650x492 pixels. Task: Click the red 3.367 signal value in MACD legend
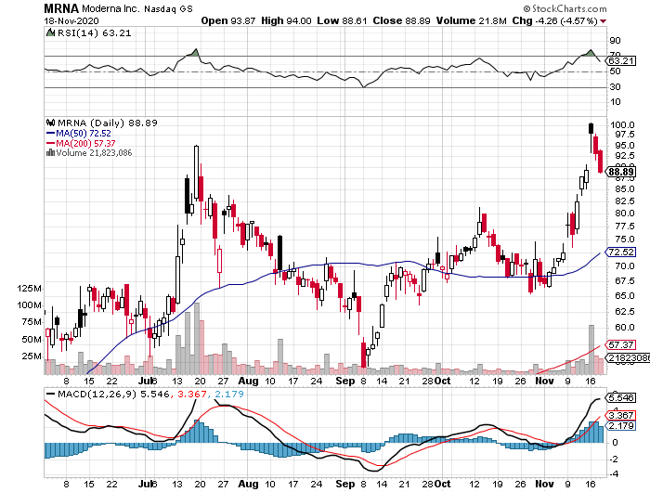(192, 394)
